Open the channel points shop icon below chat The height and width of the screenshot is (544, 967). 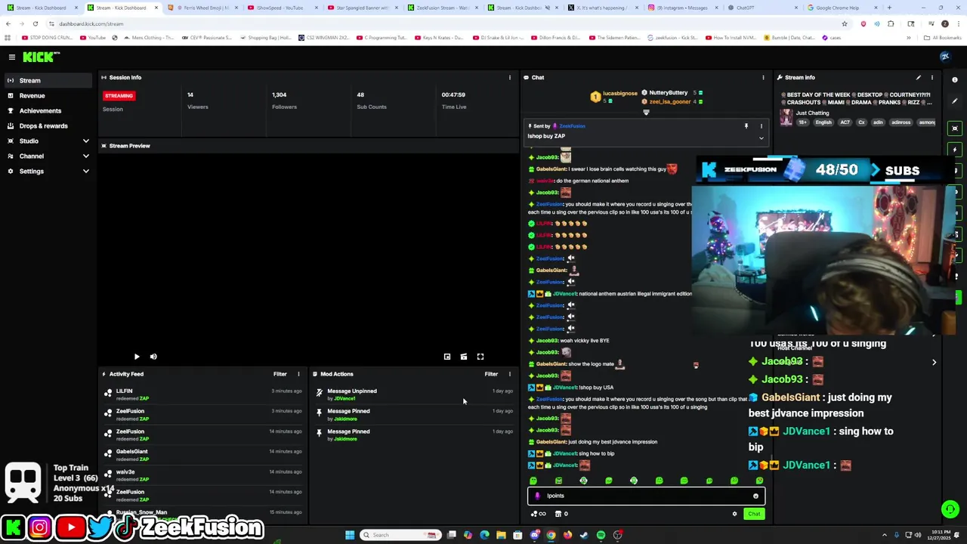tap(558, 514)
